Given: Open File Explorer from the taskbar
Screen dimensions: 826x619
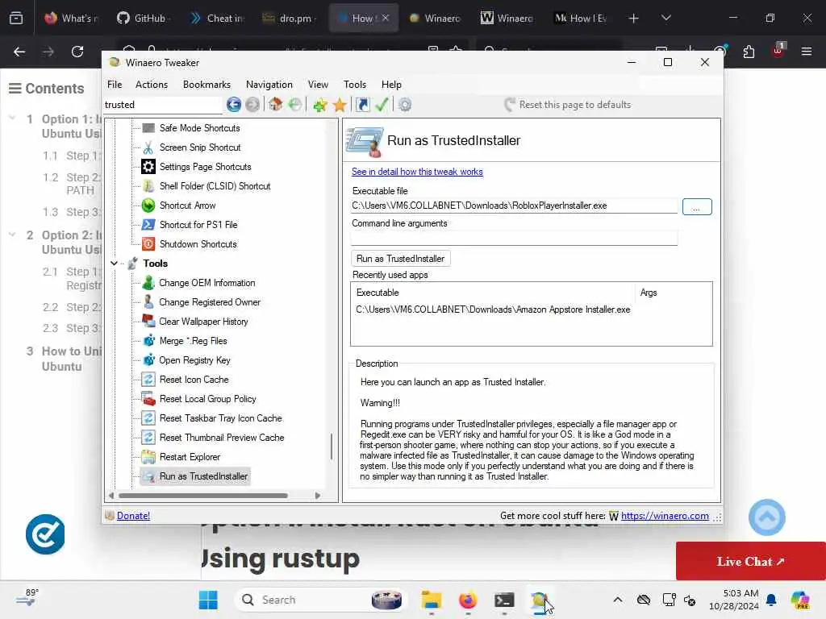Looking at the screenshot, I should click(431, 600).
